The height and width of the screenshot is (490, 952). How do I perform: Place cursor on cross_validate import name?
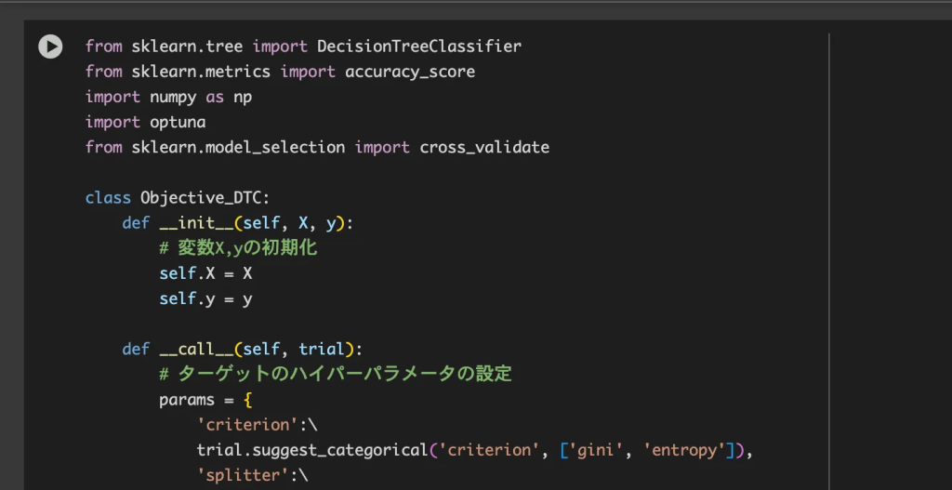tap(483, 148)
